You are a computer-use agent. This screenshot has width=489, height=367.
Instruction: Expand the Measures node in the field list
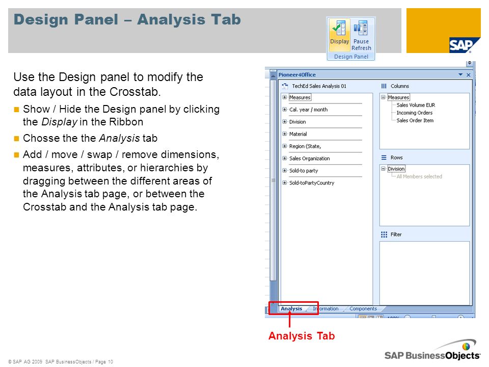[x=284, y=97]
